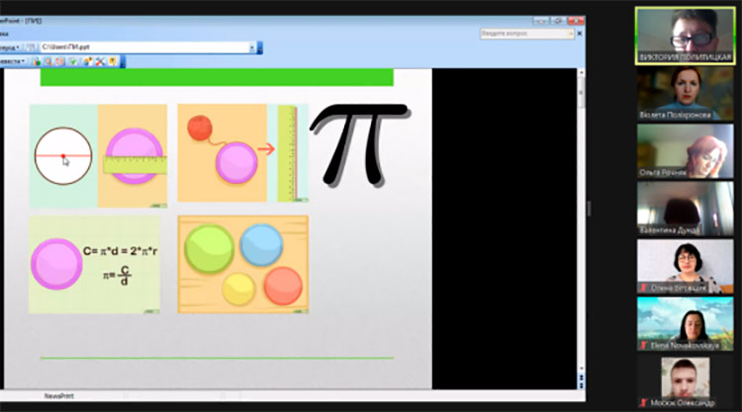Click the large Pi symbol on slide
The image size is (742, 412).
[358, 144]
